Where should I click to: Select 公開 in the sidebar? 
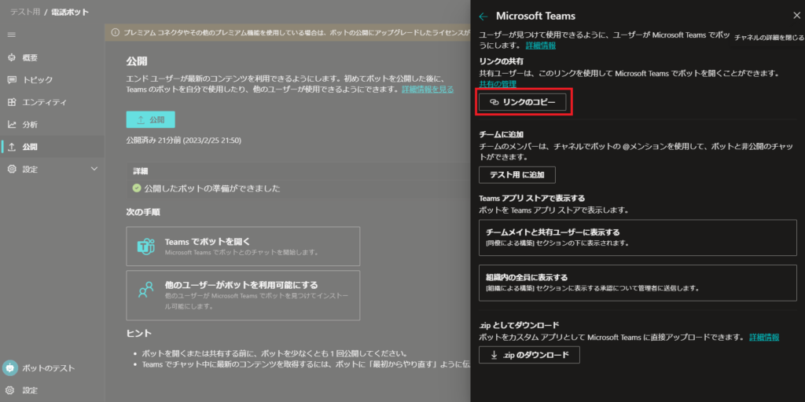[x=53, y=147]
